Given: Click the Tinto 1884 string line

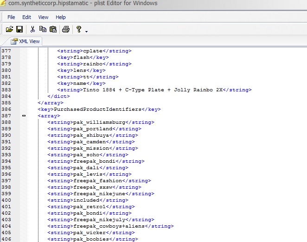Looking at the screenshot, I should [154, 90].
